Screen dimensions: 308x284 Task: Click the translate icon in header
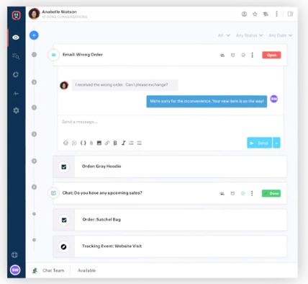pyautogui.click(x=266, y=14)
